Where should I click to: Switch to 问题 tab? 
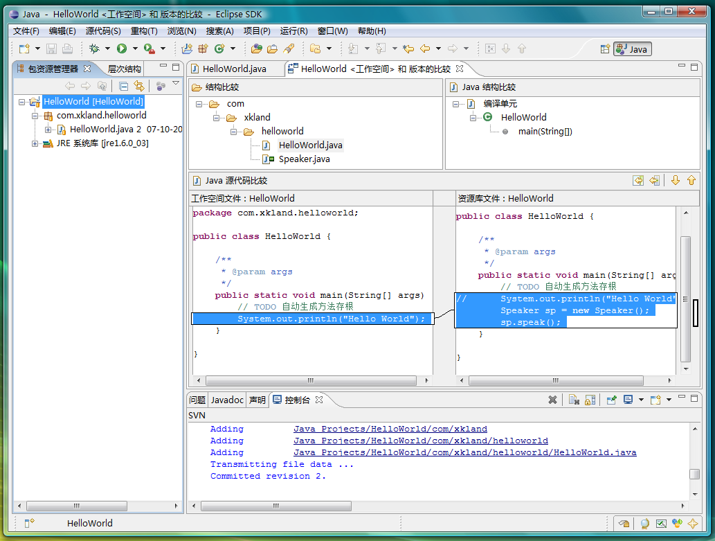coord(197,400)
